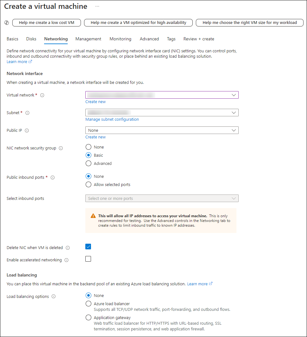
Task: Click info icon for Delete NIC when VM deleted
Action: (68, 247)
